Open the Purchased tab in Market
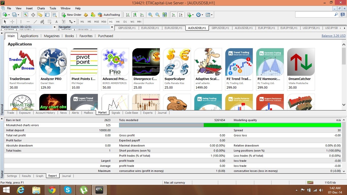This screenshot has width=347, height=195. pos(106,36)
